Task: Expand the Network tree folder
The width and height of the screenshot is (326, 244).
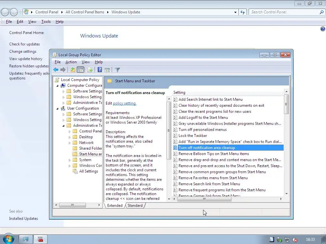Action: point(69,143)
